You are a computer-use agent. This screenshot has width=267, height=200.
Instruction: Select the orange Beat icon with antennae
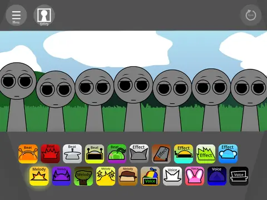click(x=28, y=154)
